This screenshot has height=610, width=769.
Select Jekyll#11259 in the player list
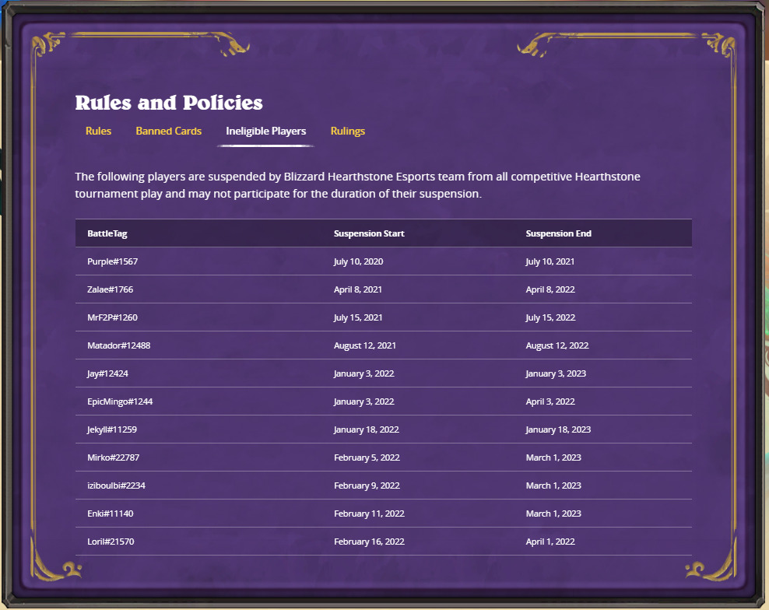[x=112, y=429]
